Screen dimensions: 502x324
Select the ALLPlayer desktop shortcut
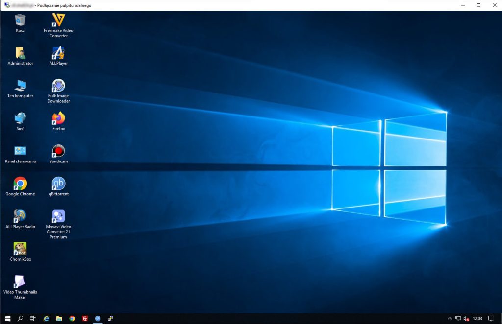(x=58, y=53)
